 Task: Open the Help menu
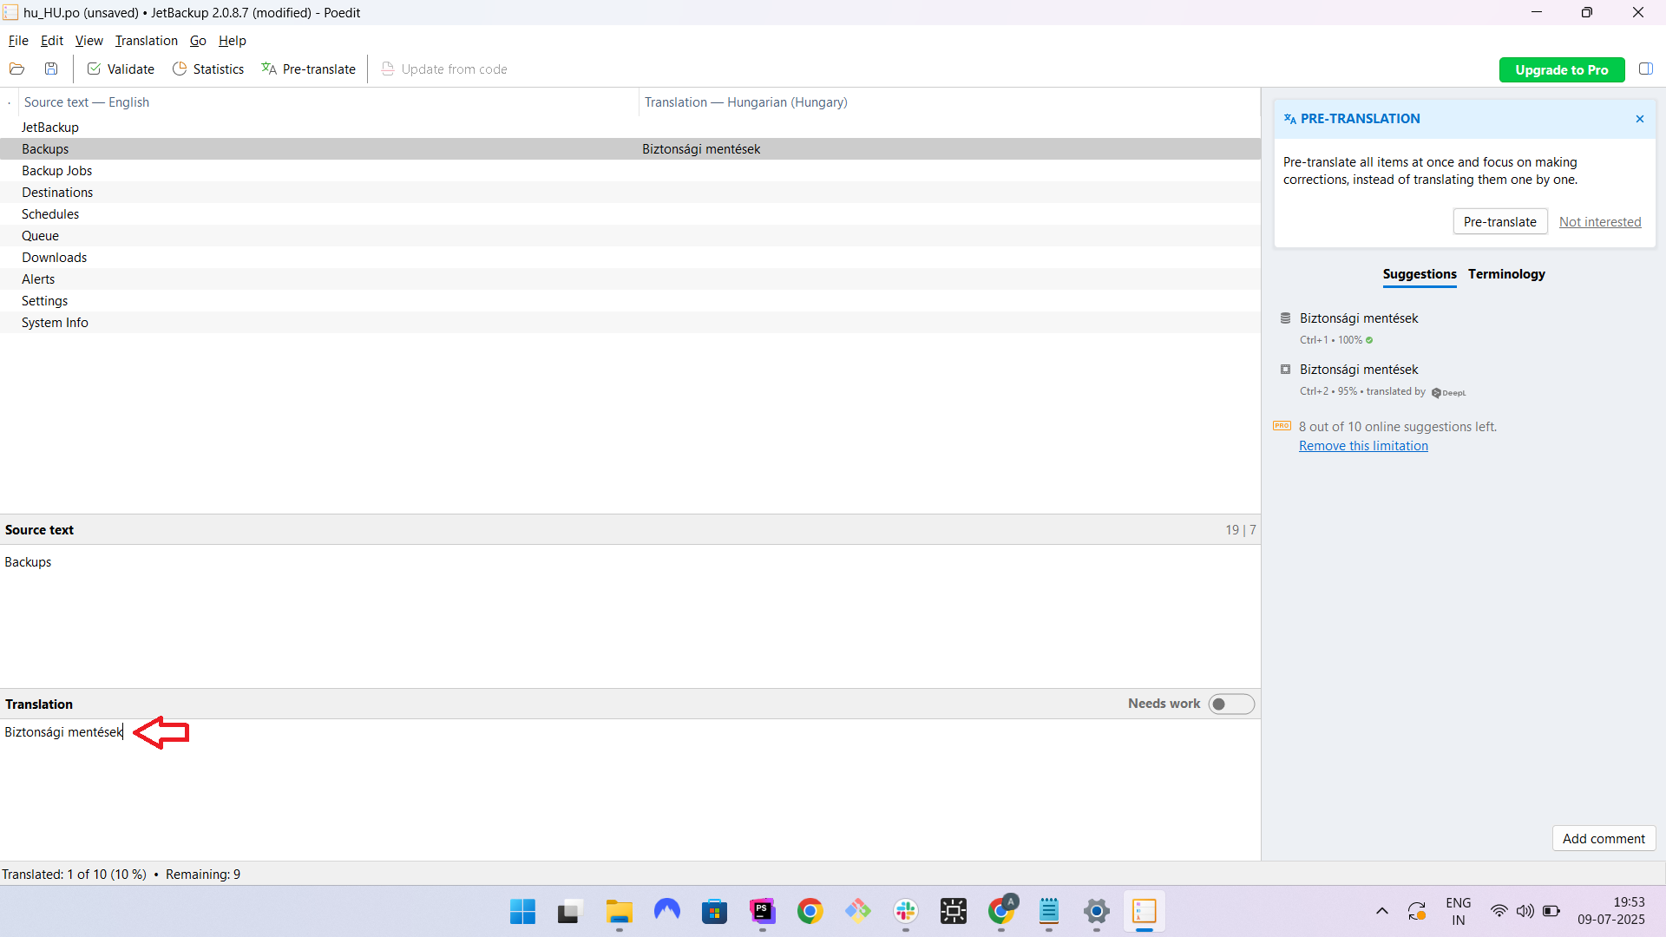232,41
